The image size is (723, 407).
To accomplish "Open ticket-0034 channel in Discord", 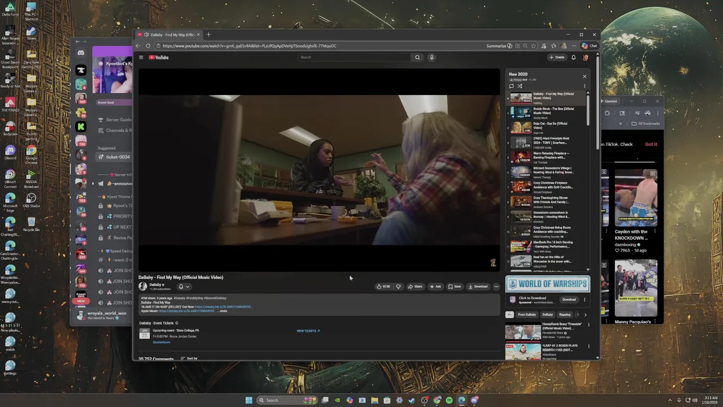I will coord(115,157).
